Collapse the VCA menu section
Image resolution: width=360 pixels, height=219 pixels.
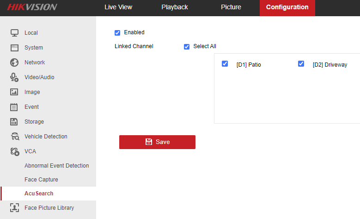point(30,151)
